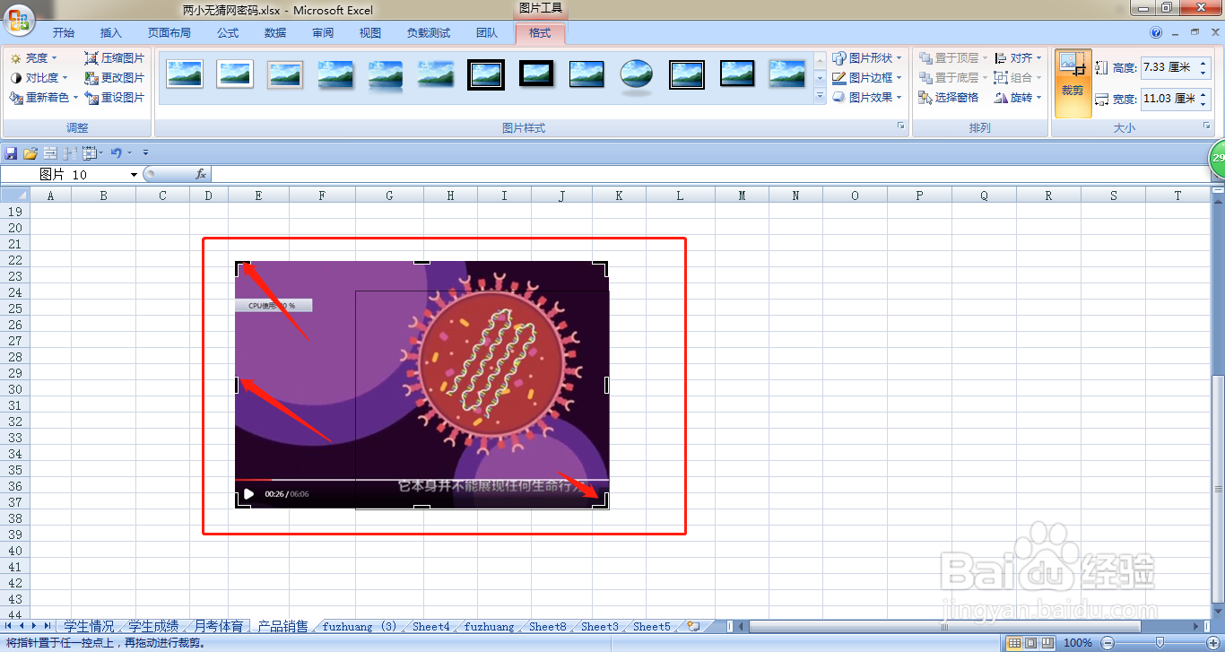Image resolution: width=1225 pixels, height=652 pixels.
Task: Open the Sheet8 sheet tab
Action: (547, 626)
